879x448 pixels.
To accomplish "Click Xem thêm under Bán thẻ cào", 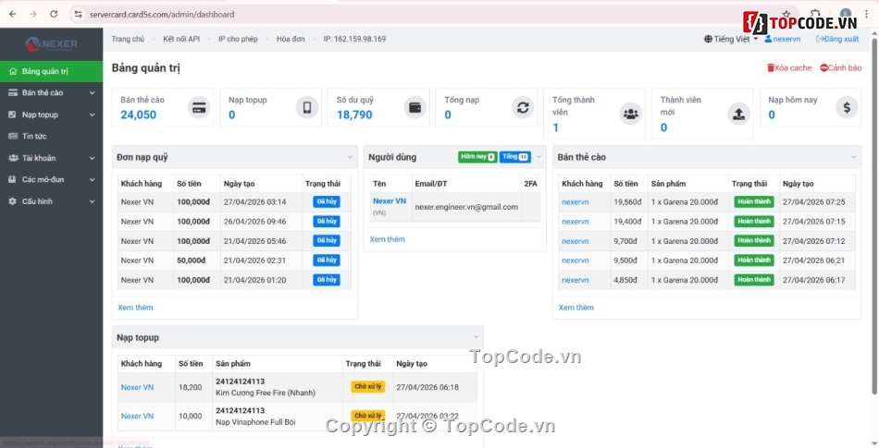I will tap(576, 307).
